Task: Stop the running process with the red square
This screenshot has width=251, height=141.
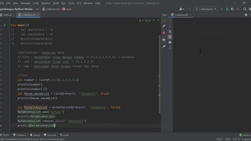Action: coord(164,33)
